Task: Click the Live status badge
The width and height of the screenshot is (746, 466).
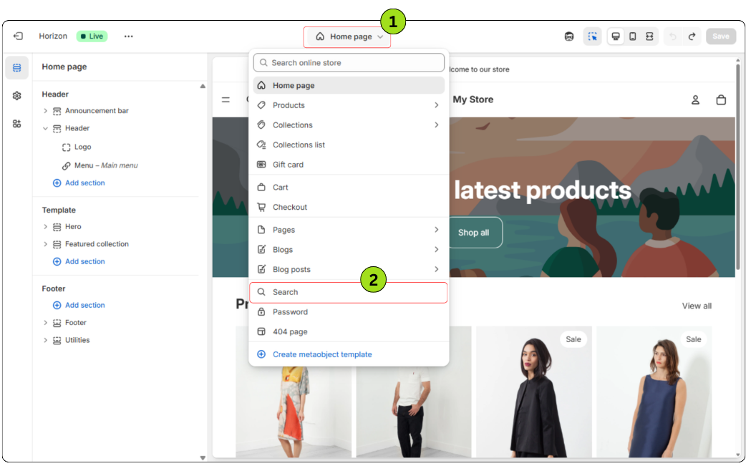Action: tap(92, 36)
